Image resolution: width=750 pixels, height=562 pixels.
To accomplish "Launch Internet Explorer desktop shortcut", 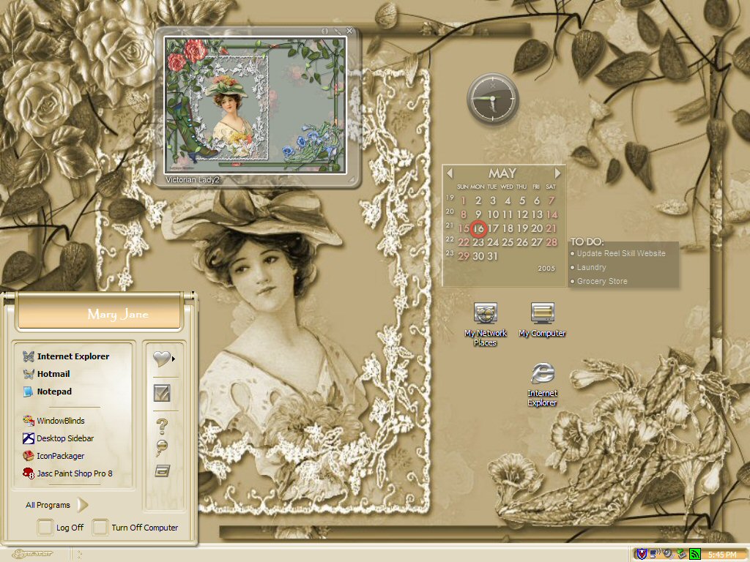I will (x=542, y=385).
